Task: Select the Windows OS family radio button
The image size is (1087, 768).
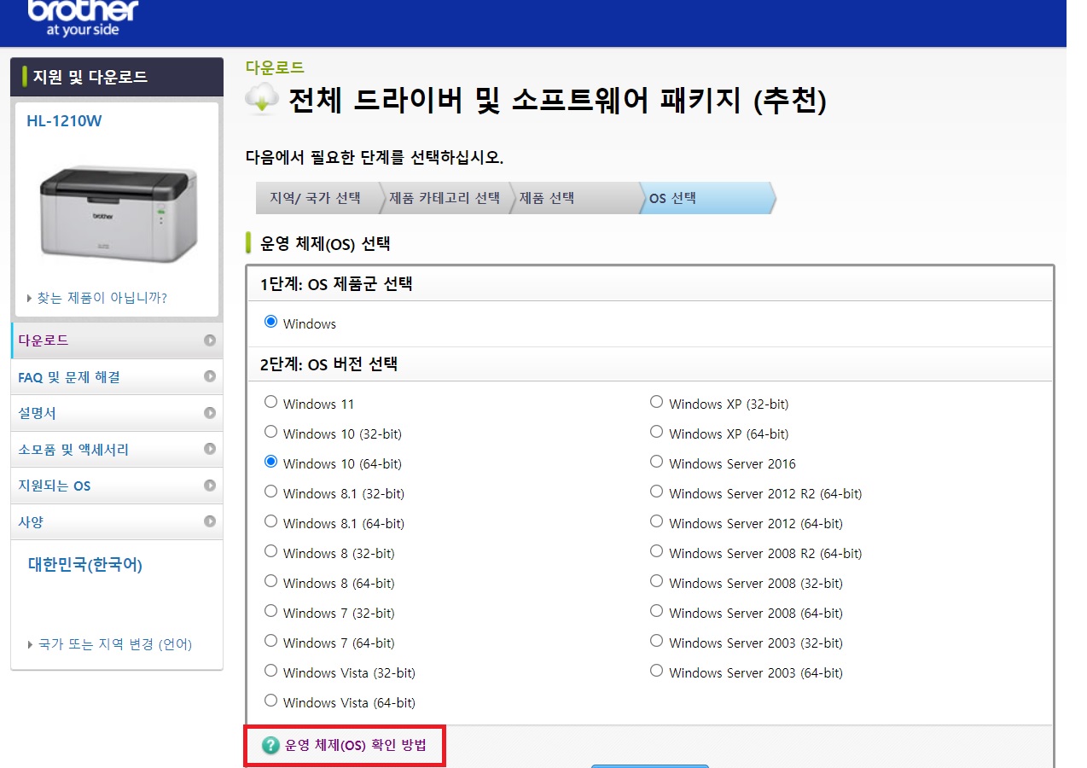Action: tap(270, 322)
